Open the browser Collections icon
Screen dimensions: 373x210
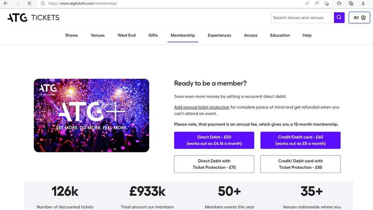click(x=351, y=3)
